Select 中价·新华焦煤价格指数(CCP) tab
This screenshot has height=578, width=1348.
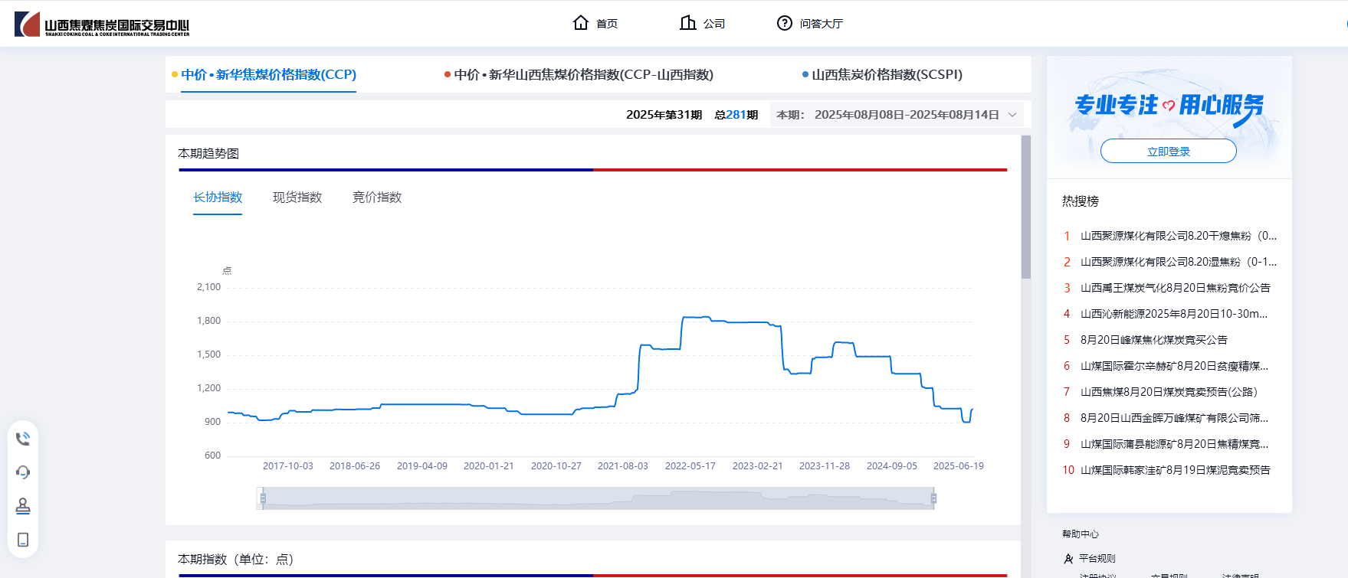(x=268, y=75)
